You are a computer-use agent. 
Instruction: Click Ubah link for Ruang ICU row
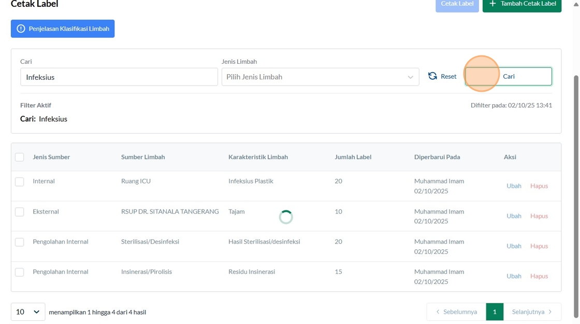coord(514,186)
